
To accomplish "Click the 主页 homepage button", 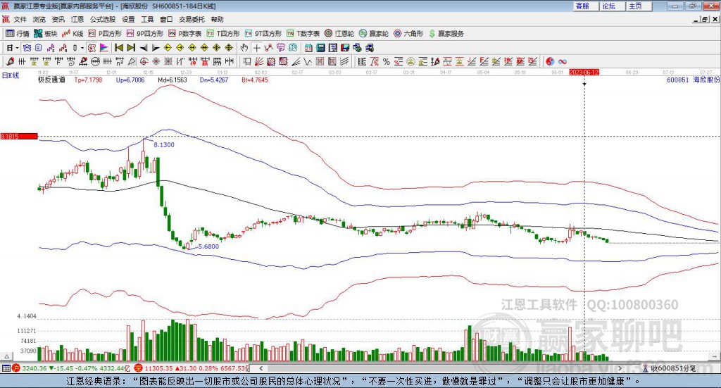I will (x=639, y=6).
